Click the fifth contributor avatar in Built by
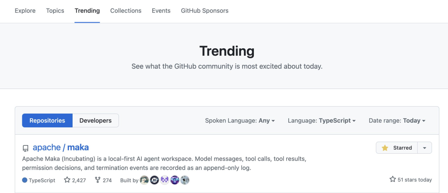Image resolution: width=448 pixels, height=193 pixels. 185,180
